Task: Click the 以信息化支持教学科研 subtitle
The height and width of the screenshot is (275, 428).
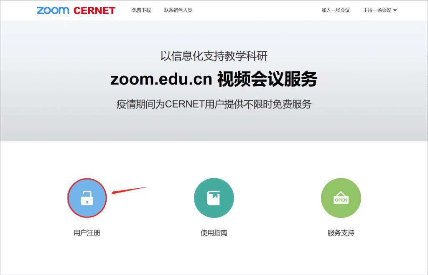Action: 214,56
